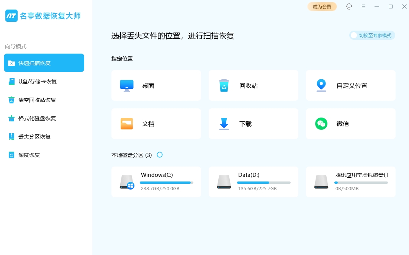
Task: Click the 指定位置 section label
Action: point(122,59)
